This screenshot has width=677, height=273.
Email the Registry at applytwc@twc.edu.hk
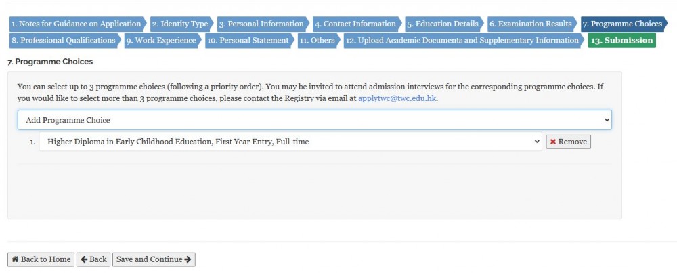click(397, 98)
